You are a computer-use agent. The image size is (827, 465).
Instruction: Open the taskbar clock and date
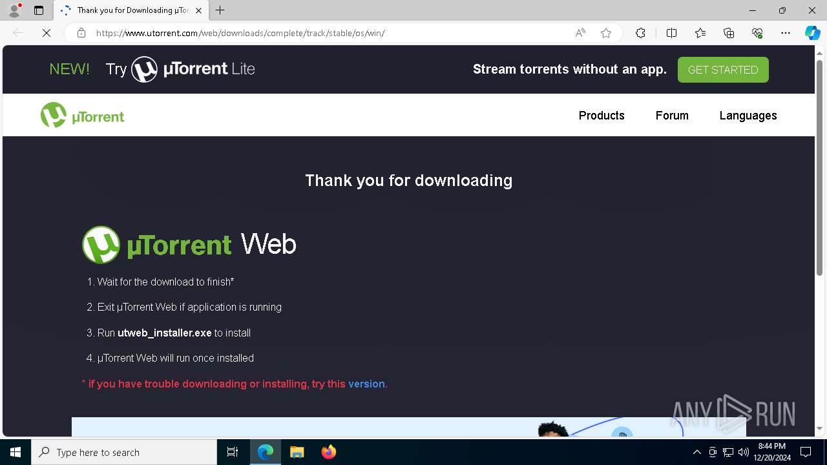[x=773, y=452]
